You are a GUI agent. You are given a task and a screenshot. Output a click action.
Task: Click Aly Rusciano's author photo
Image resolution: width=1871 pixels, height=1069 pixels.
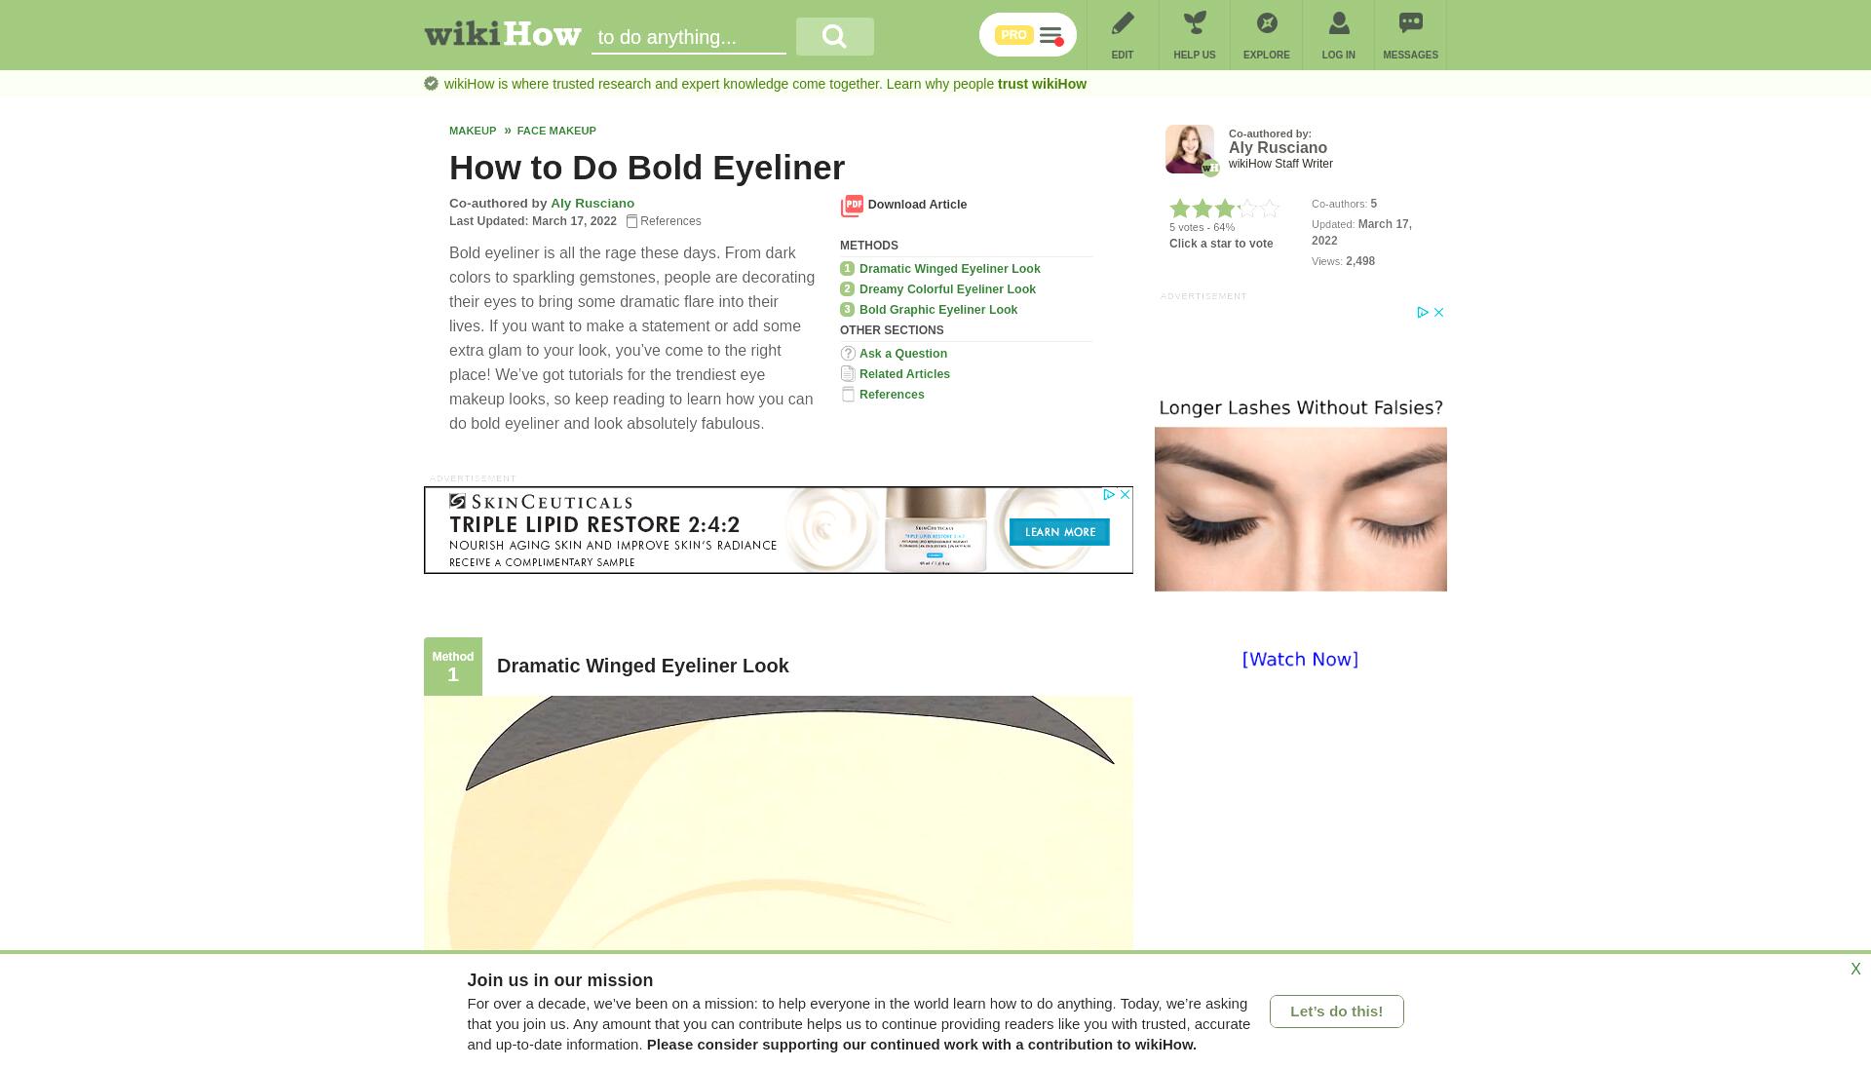coord(1190,149)
